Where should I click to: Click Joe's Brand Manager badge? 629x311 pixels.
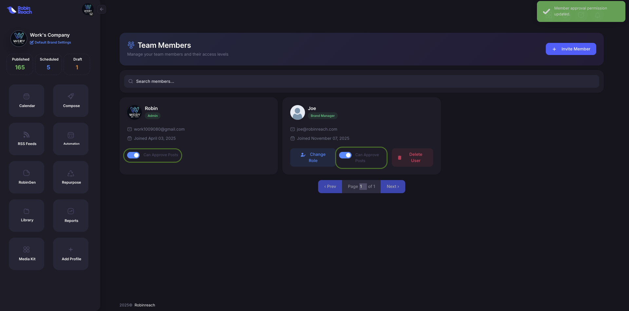[x=323, y=116]
